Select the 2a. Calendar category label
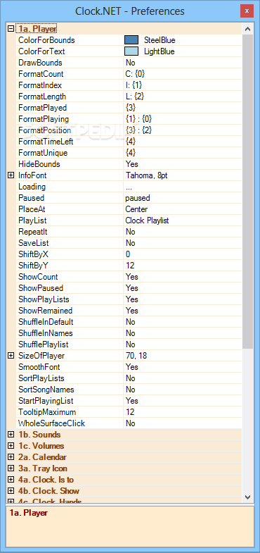The image size is (260, 553). coord(42,457)
